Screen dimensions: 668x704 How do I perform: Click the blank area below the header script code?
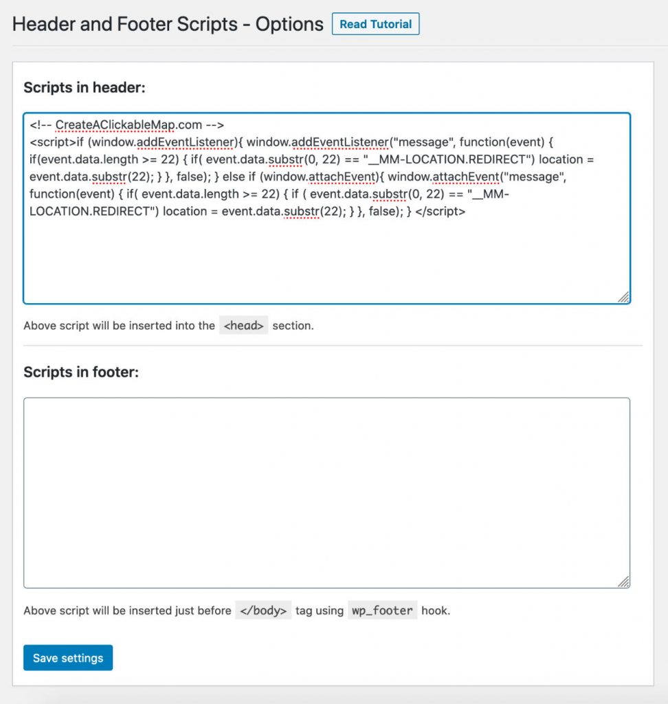point(327,261)
